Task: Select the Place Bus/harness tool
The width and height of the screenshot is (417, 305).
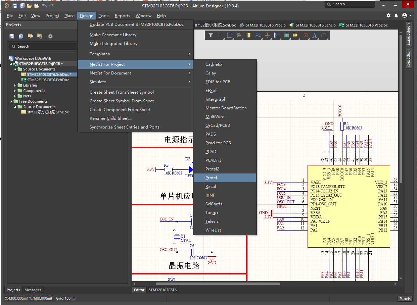Action: click(277, 35)
